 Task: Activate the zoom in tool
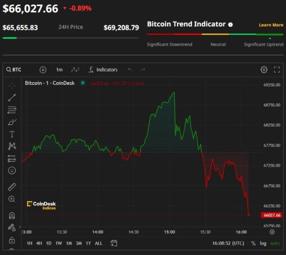[x=12, y=199]
